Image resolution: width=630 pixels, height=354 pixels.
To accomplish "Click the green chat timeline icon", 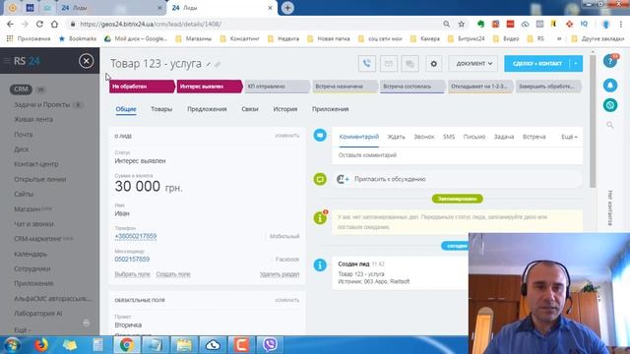I will point(320,179).
